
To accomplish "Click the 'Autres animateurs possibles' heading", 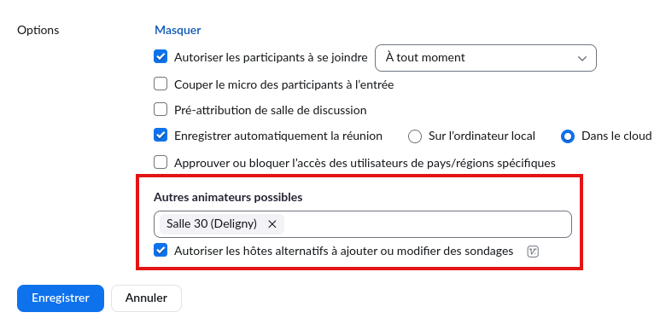I will tap(228, 197).
